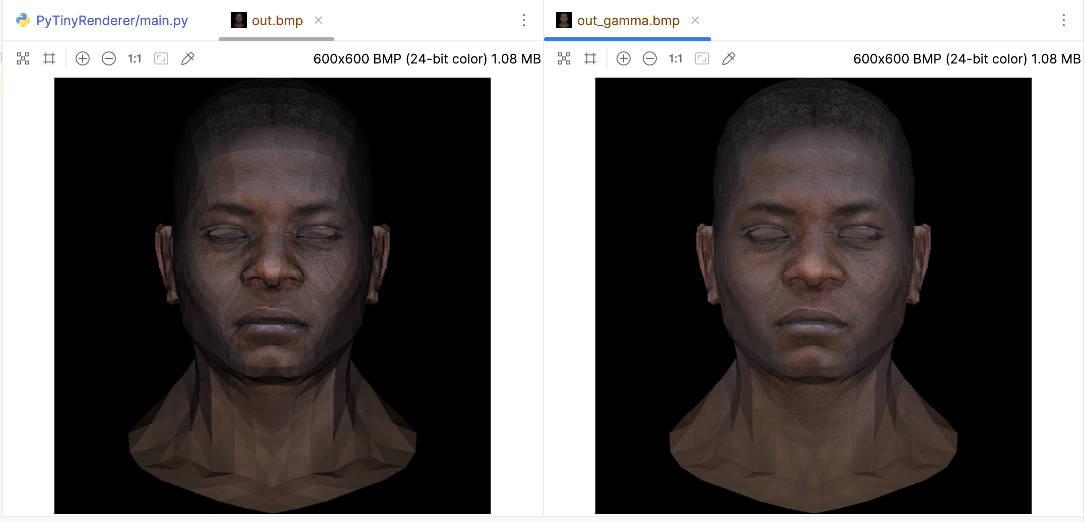
Task: Select the out.bmp editor tab
Action: pos(277,20)
